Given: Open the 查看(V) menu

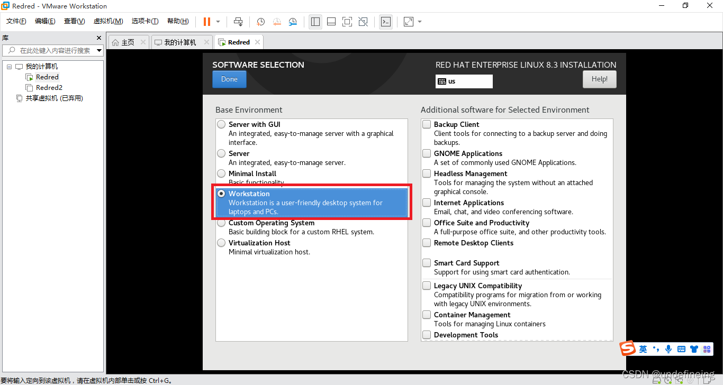Looking at the screenshot, I should [74, 21].
